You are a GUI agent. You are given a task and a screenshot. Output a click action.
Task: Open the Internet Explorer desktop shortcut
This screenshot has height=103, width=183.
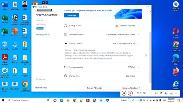[176, 85]
